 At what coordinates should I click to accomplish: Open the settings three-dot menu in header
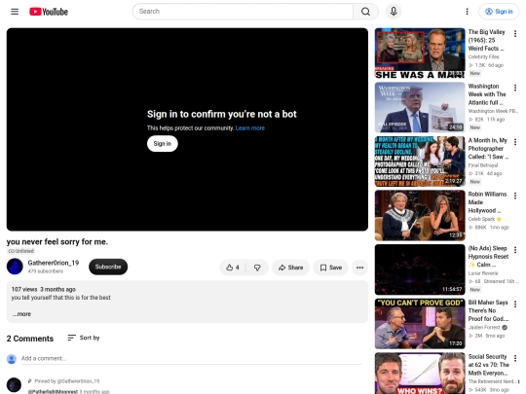(x=467, y=12)
